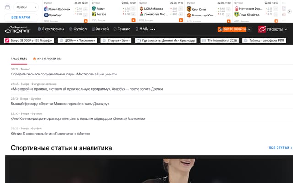Go to Советский Спорт logo homepage
Viewport: 293px width, 183px height.
(x=18, y=29)
